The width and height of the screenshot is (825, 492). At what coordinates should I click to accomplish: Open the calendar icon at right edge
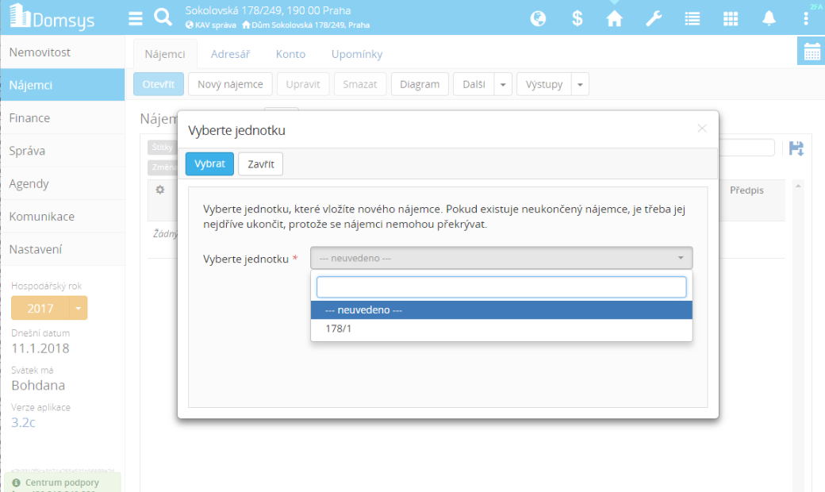pos(812,52)
